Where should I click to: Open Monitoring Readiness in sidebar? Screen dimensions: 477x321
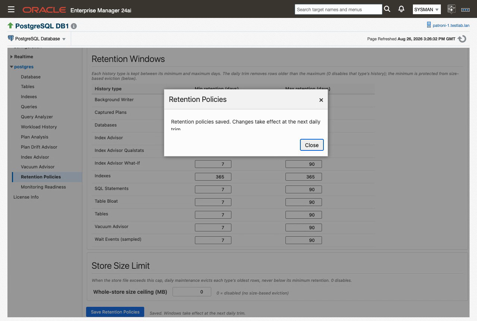[43, 187]
